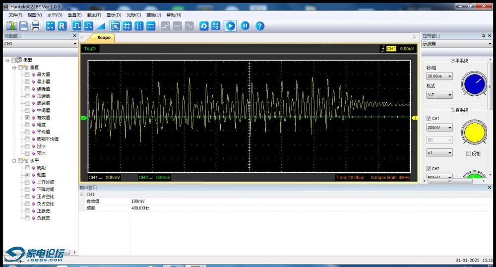Click the 400.0KHz frequency value
The image size is (496, 267).
140,208
